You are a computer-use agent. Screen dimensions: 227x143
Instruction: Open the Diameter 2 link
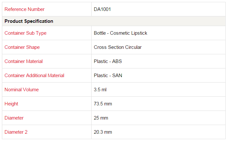pyautogui.click(x=16, y=132)
